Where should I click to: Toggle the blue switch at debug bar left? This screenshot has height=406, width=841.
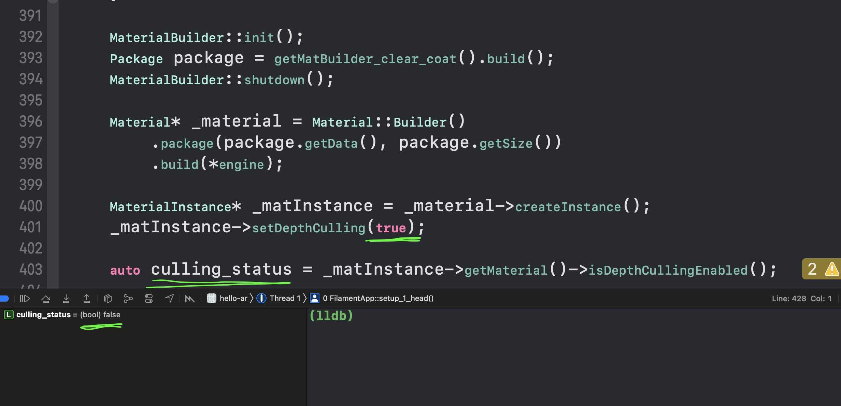(5, 298)
